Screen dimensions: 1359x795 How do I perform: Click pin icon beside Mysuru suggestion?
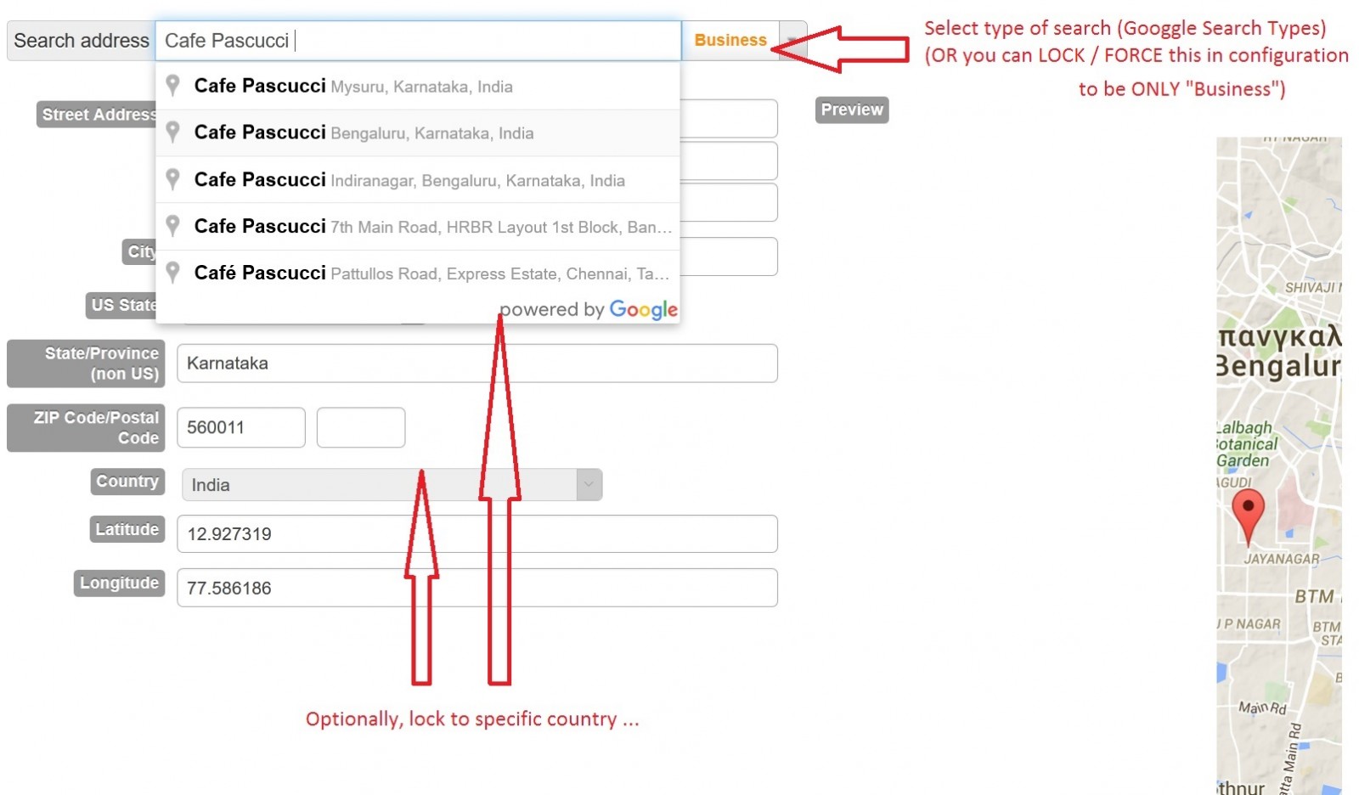tap(172, 85)
